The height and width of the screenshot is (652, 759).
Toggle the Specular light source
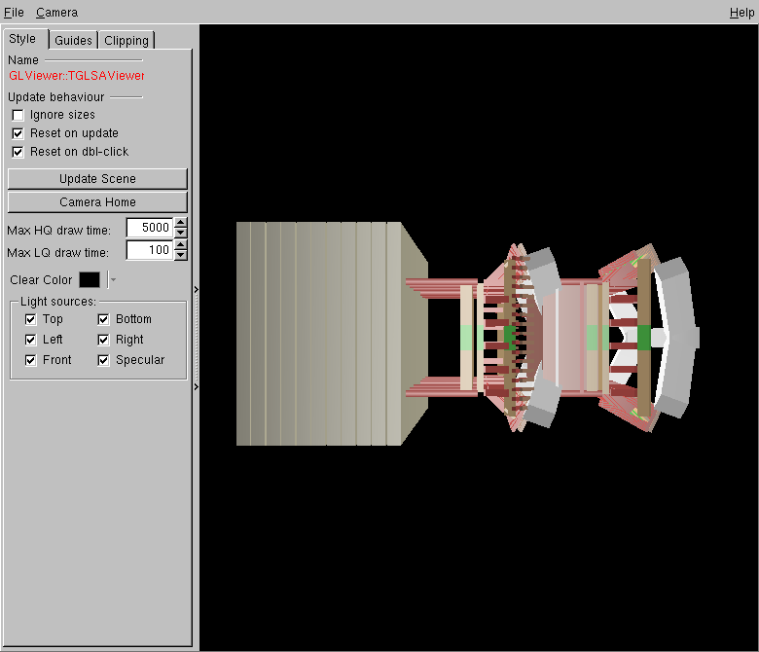tap(104, 360)
